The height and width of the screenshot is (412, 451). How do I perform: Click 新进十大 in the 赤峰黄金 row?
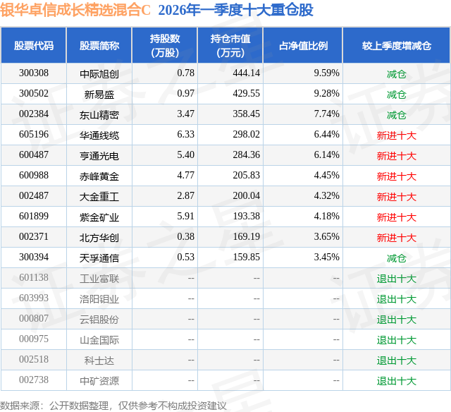tap(397, 176)
